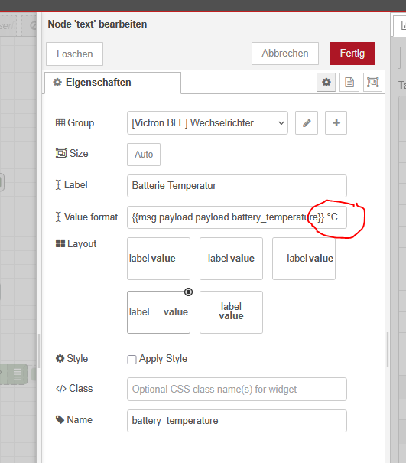Focus the CSS Class input field
This screenshot has width=406, height=463.
[237, 390]
